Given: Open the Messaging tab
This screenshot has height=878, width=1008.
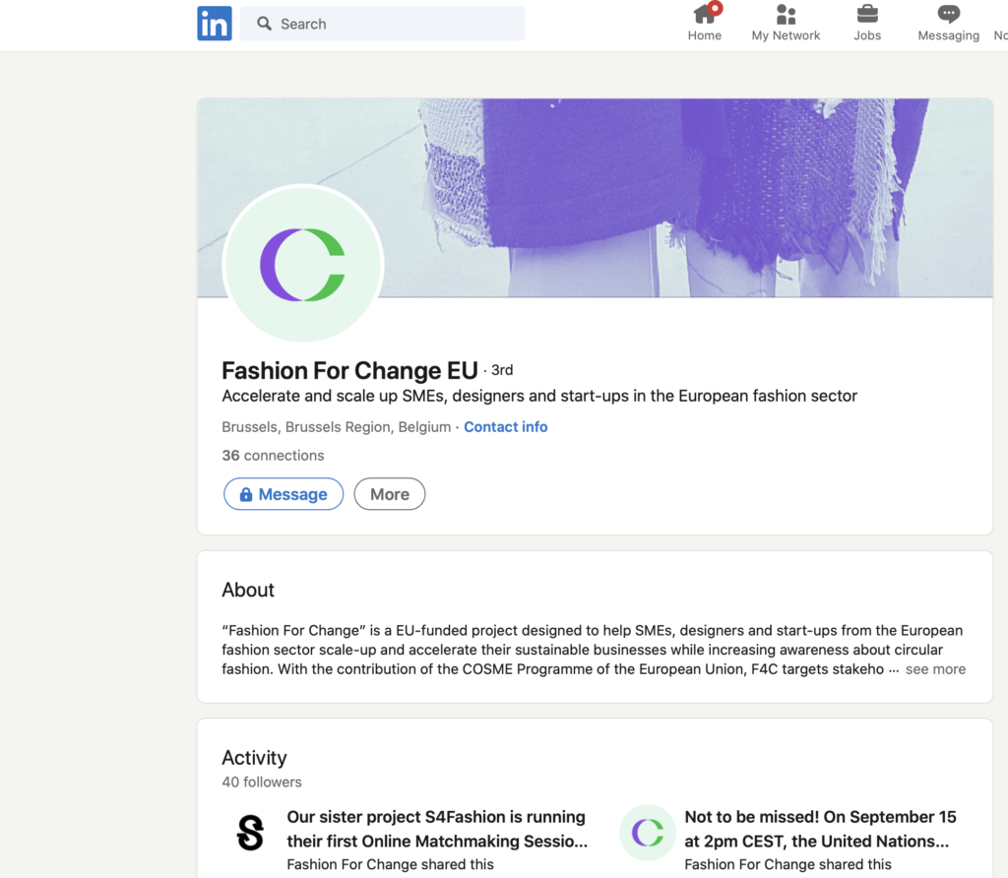Looking at the screenshot, I should coord(948,24).
